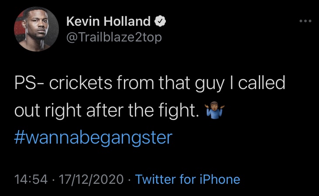Image resolution: width=319 pixels, height=196 pixels.
Task: Select the Kevin Holland display name
Action: [108, 21]
